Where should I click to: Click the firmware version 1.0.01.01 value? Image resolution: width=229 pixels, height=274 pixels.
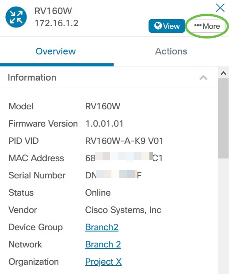click(104, 123)
